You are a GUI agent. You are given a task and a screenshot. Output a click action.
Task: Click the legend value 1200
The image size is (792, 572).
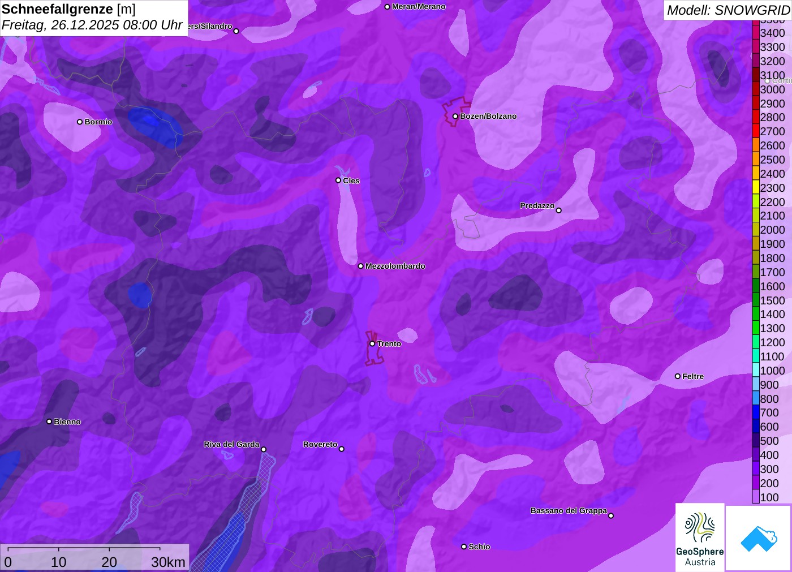(x=773, y=342)
